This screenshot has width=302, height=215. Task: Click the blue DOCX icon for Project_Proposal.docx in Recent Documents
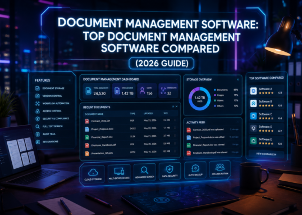[87, 129]
